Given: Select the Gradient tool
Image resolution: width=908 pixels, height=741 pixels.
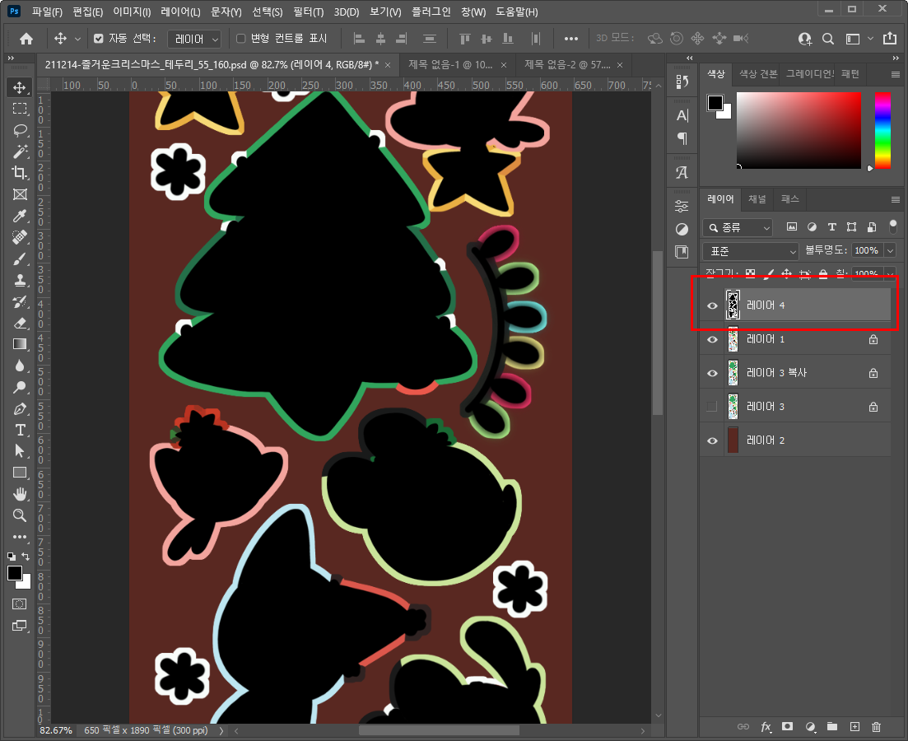Looking at the screenshot, I should click(x=20, y=344).
